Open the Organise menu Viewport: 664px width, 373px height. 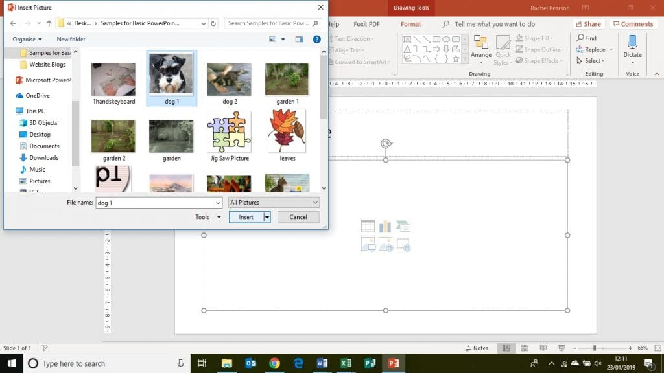26,39
